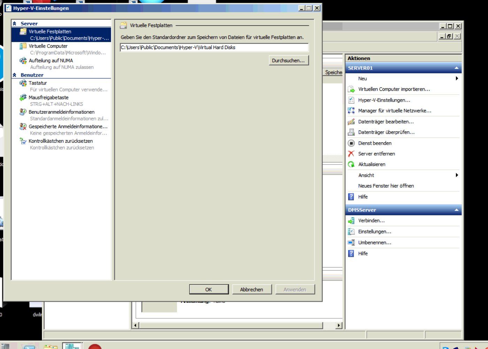Open Verbinden… link for DMSServer
This screenshot has height=349, width=488.
pos(371,221)
